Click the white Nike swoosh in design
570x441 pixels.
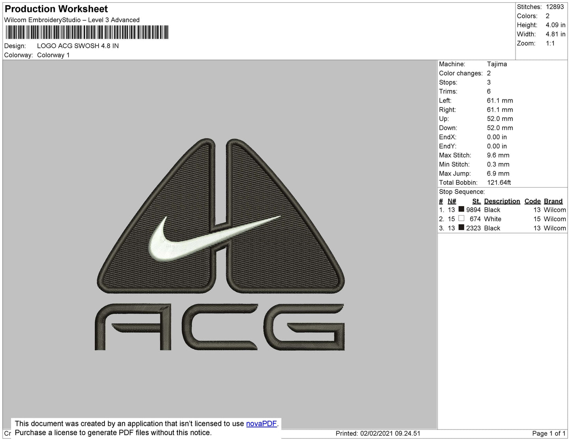pyautogui.click(x=215, y=238)
